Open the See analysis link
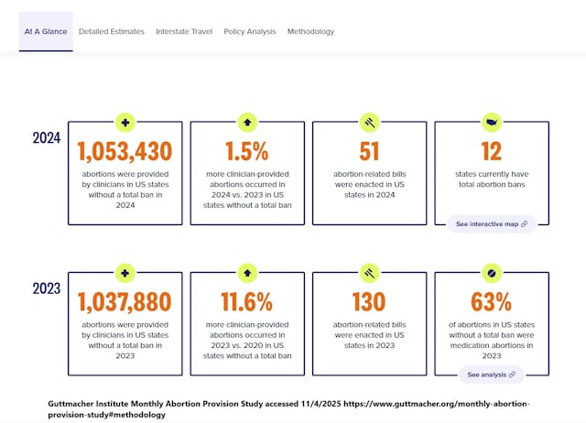 click(492, 374)
